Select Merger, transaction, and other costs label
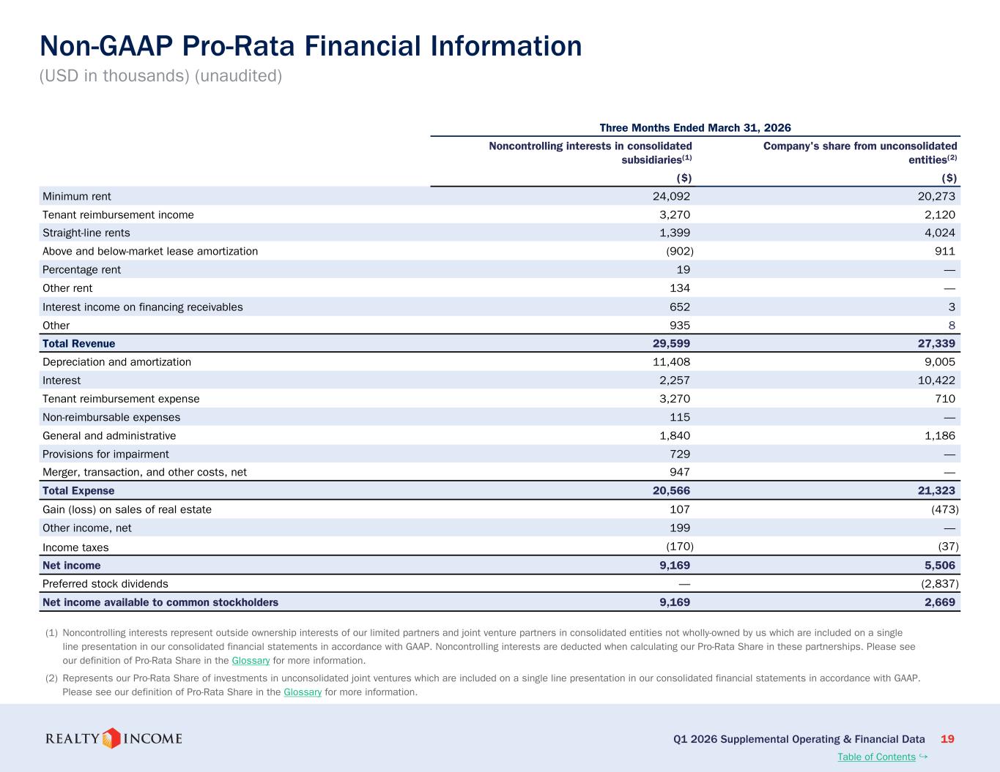Viewport: 1000px width, 772px height. 144,472
